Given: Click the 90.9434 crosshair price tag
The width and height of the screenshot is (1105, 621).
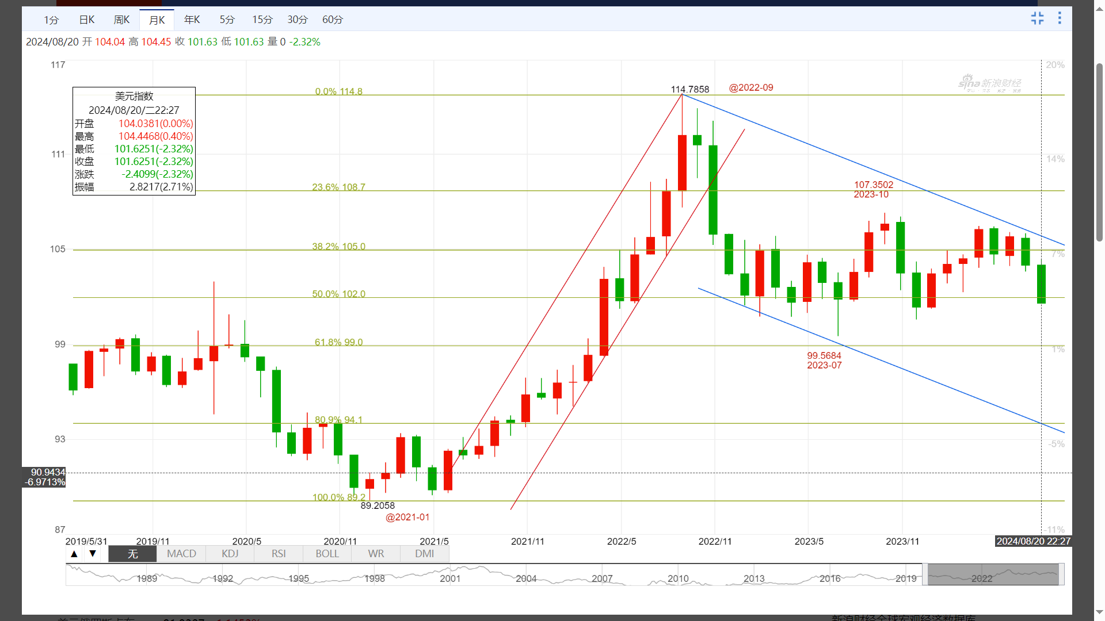Looking at the screenshot, I should 44,472.
